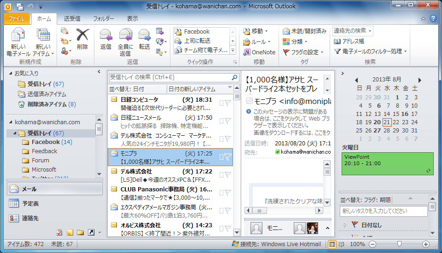Open the 新しいアイテム menu

[43, 42]
